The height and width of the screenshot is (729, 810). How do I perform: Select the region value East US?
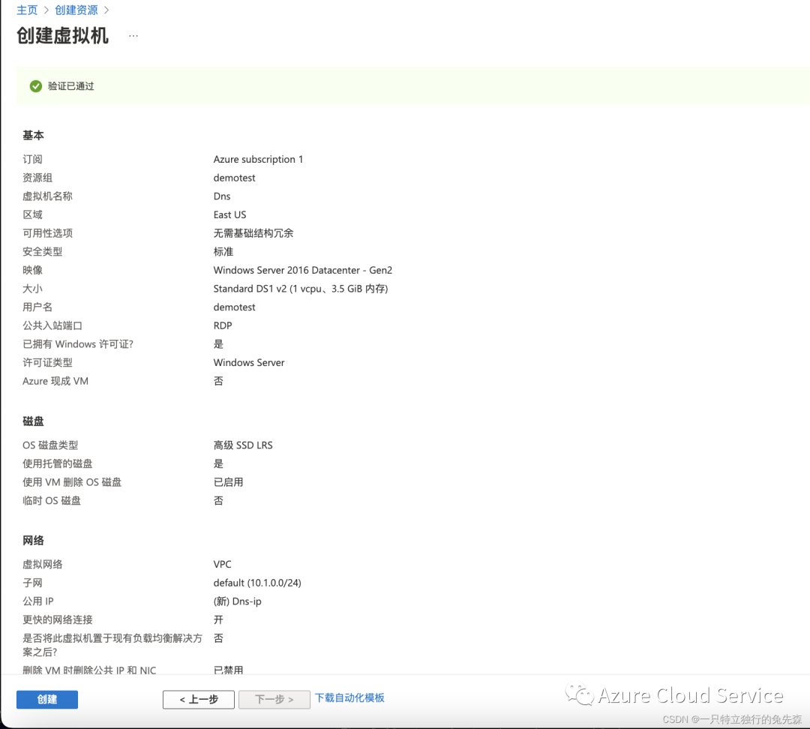(x=230, y=214)
